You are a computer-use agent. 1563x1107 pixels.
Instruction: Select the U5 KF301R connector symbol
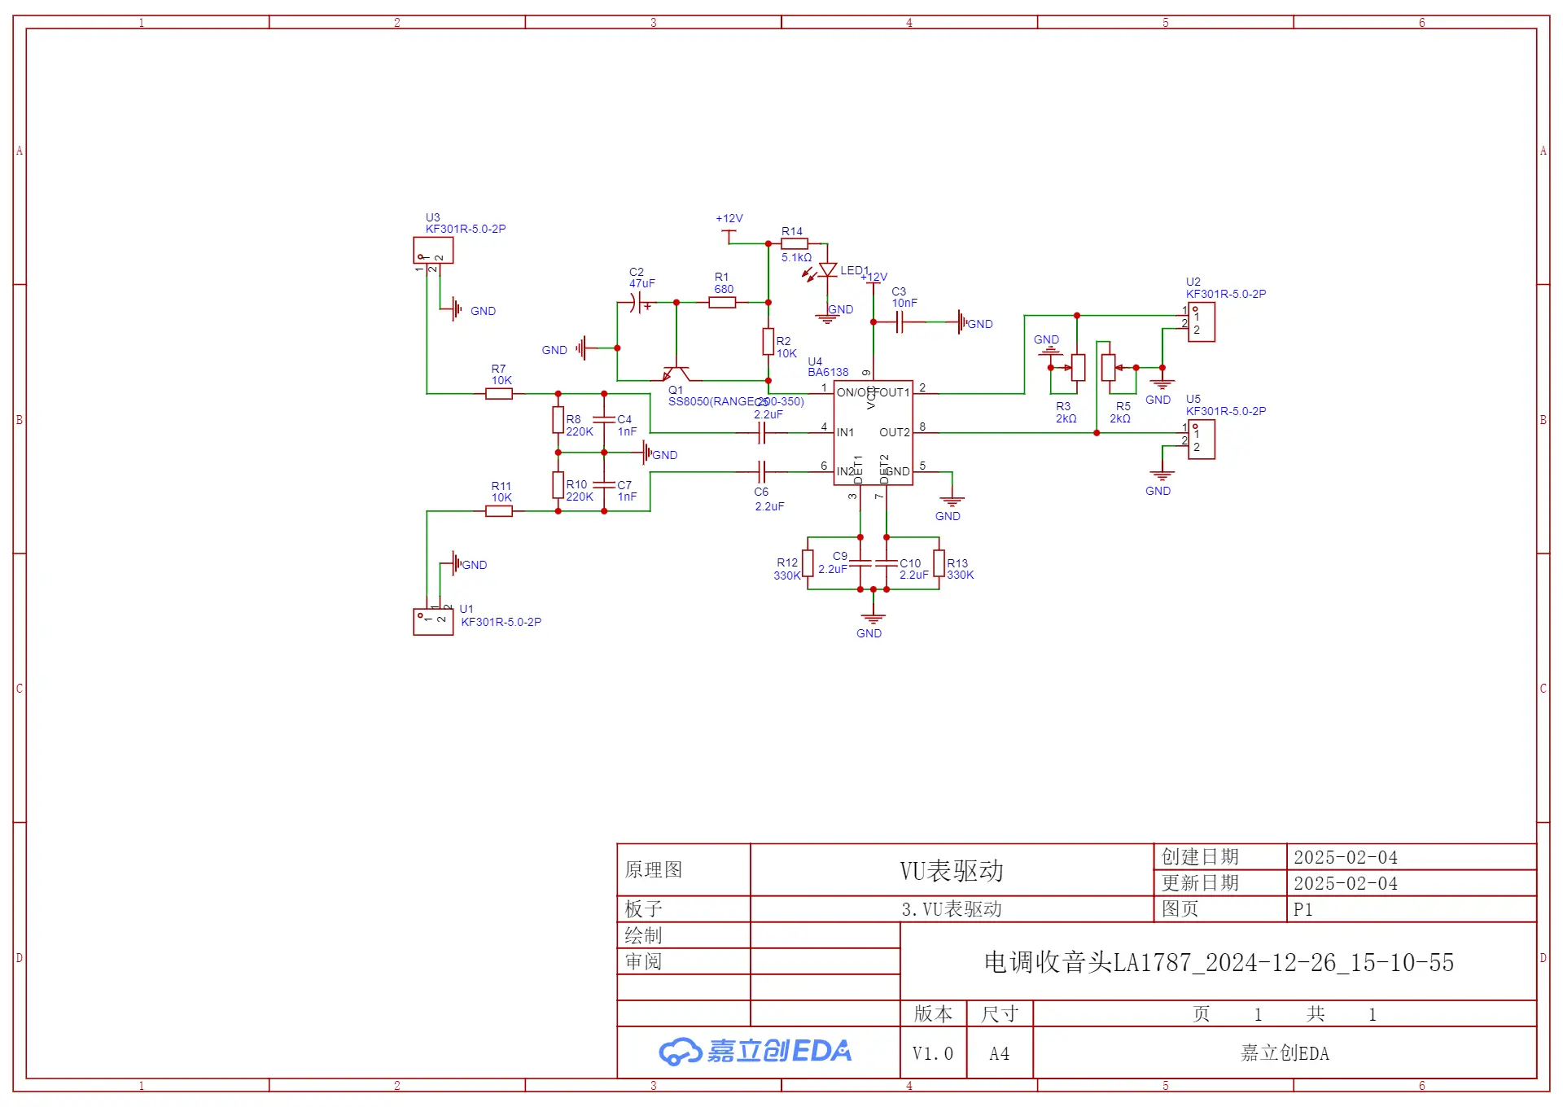[1202, 440]
